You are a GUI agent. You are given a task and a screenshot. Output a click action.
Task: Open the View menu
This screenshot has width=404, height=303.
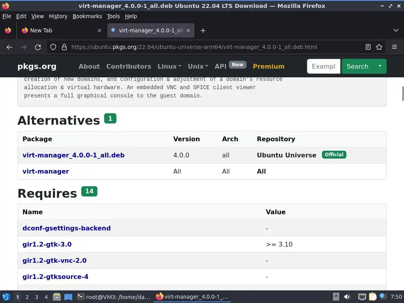(37, 16)
